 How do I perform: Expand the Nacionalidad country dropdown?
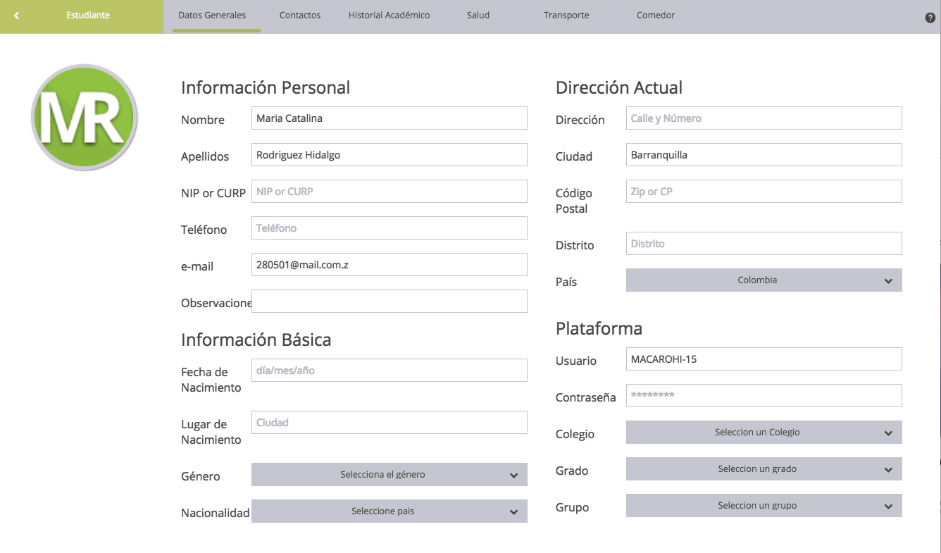[x=389, y=511]
